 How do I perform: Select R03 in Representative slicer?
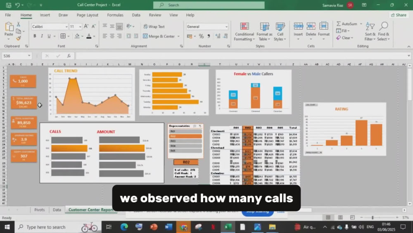tap(186, 141)
